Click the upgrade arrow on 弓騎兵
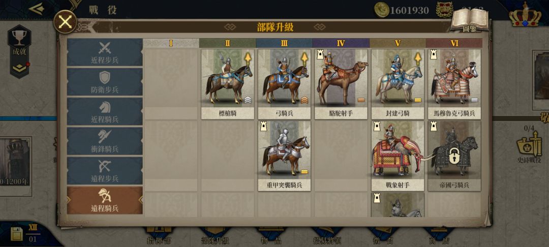Viewport: 549px width, 247px height. 304,59
